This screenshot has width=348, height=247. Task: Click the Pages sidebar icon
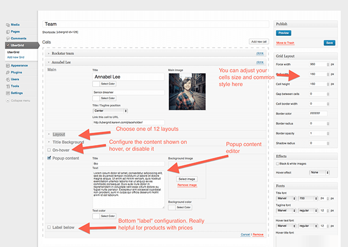[7, 31]
